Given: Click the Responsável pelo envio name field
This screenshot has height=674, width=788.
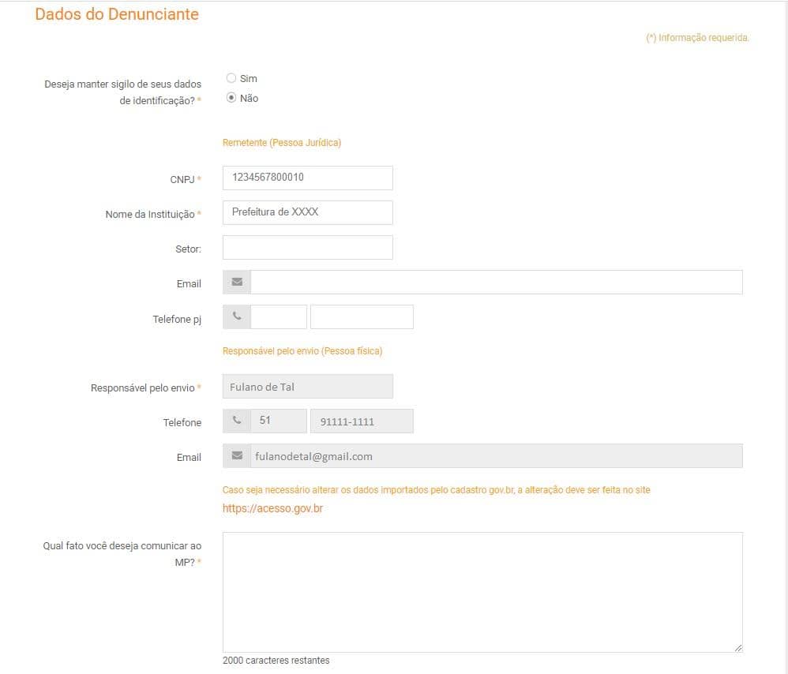Looking at the screenshot, I should [308, 386].
